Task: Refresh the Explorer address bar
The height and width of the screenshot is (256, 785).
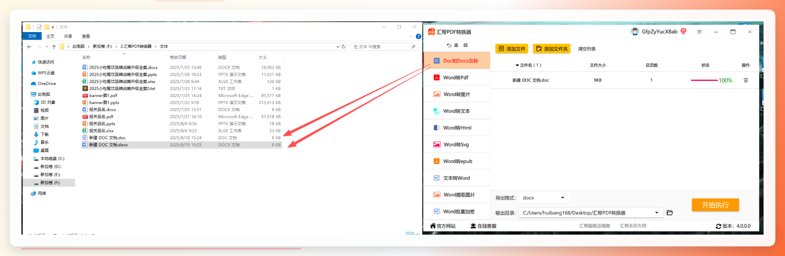Action: [x=343, y=47]
